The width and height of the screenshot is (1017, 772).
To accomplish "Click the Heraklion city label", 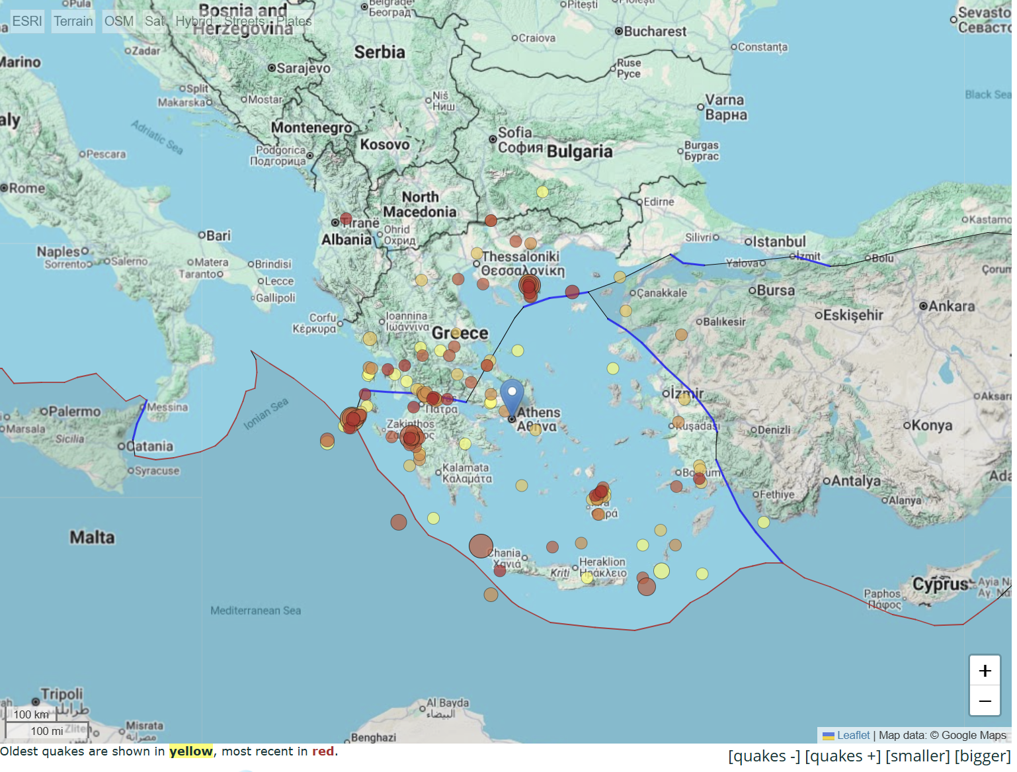I will tap(602, 562).
